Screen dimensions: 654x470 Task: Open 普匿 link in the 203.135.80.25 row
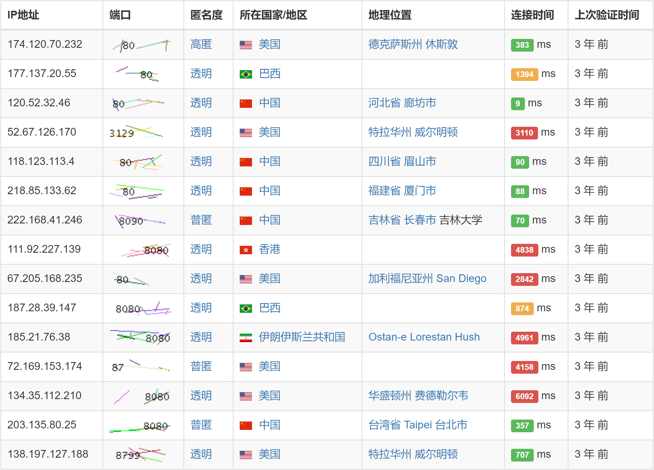[x=201, y=425]
